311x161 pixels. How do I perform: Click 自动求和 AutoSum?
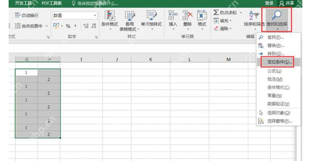coord(225,13)
